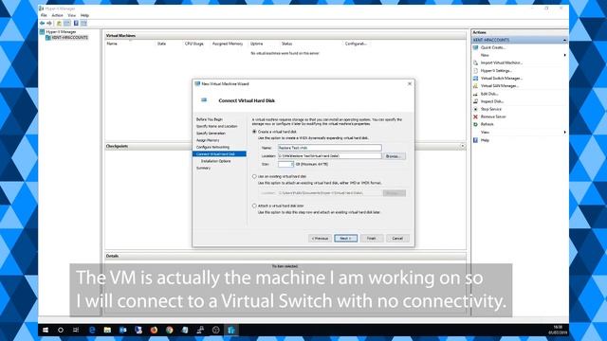Open Edge browser from taskbar

(x=92, y=330)
